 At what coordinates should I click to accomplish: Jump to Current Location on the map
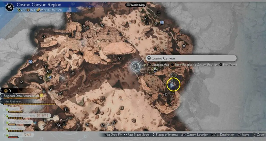click(195, 135)
